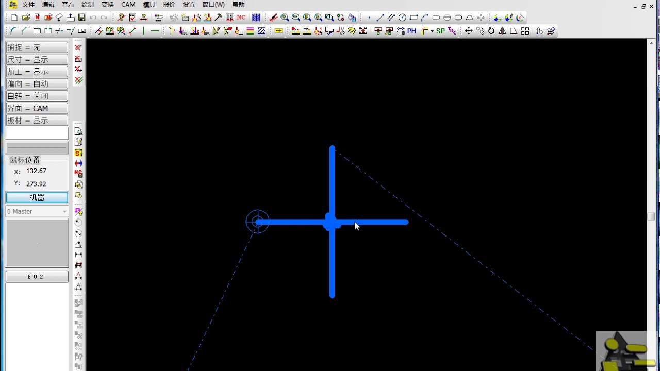Save the drawing with the floppy disk icon
Screen dimensions: 660x371
point(81,18)
